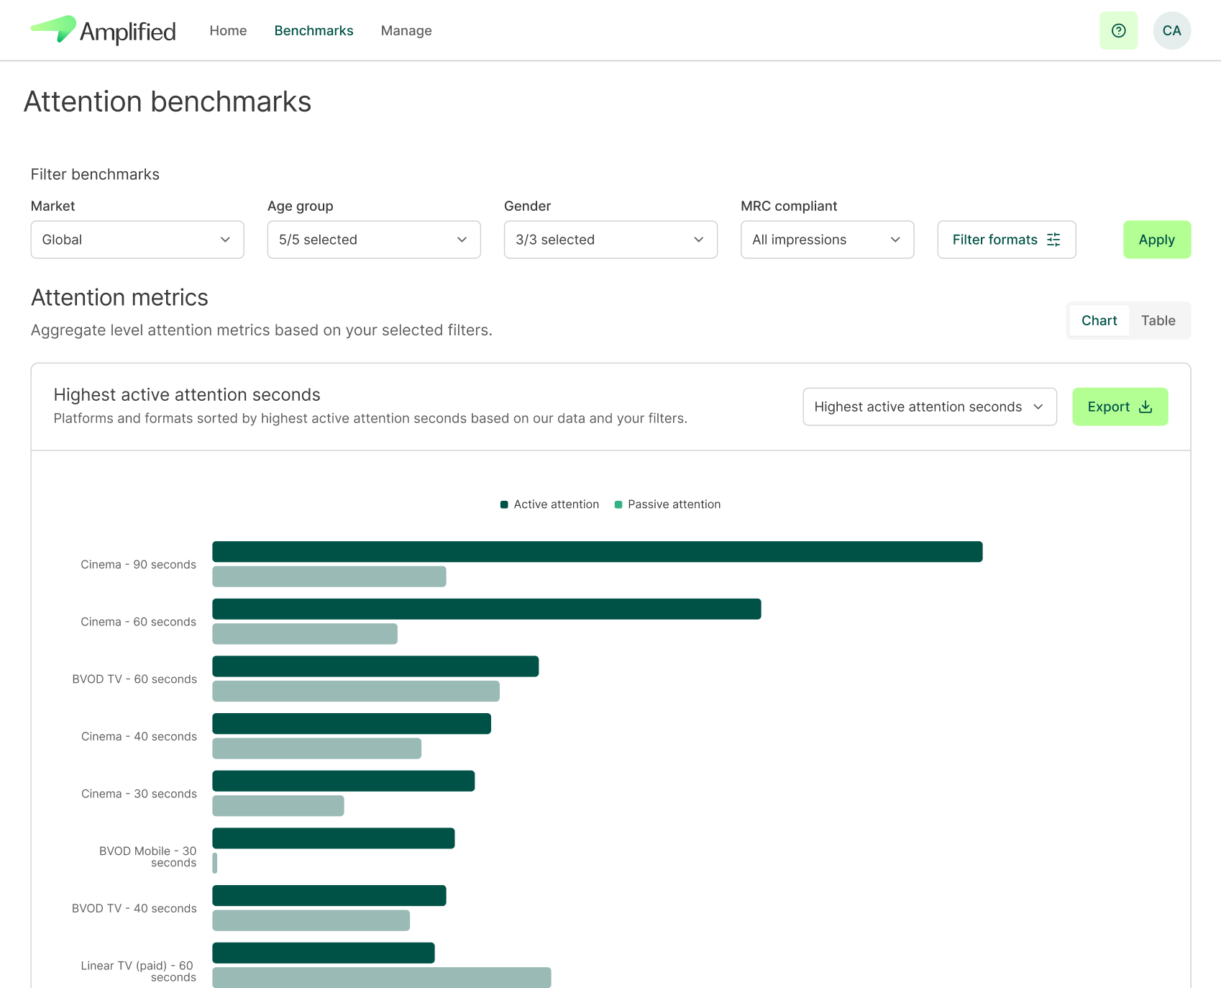1221x988 pixels.
Task: Click the BVOD TV - 60 seconds passive bar
Action: [355, 691]
